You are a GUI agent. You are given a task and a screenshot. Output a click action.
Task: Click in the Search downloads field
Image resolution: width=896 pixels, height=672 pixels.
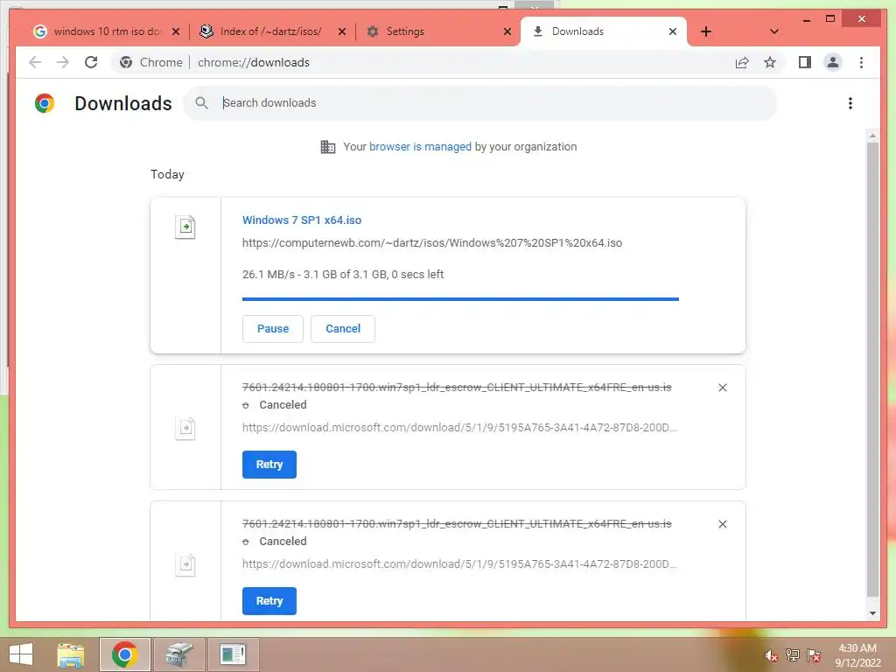480,103
